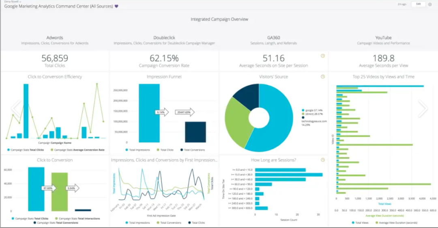The image size is (438, 228).
Task: Click the tall blue Total Impressions funnel bar
Action: [149, 113]
